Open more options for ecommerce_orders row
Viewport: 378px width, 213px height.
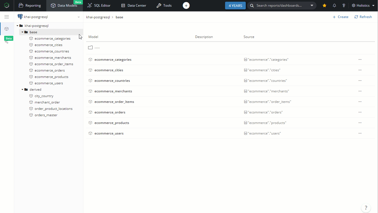[360, 112]
